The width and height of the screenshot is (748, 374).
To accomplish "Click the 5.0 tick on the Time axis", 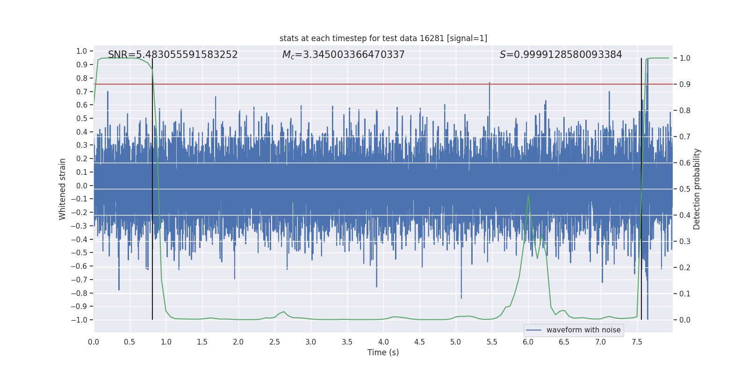I will click(x=456, y=342).
